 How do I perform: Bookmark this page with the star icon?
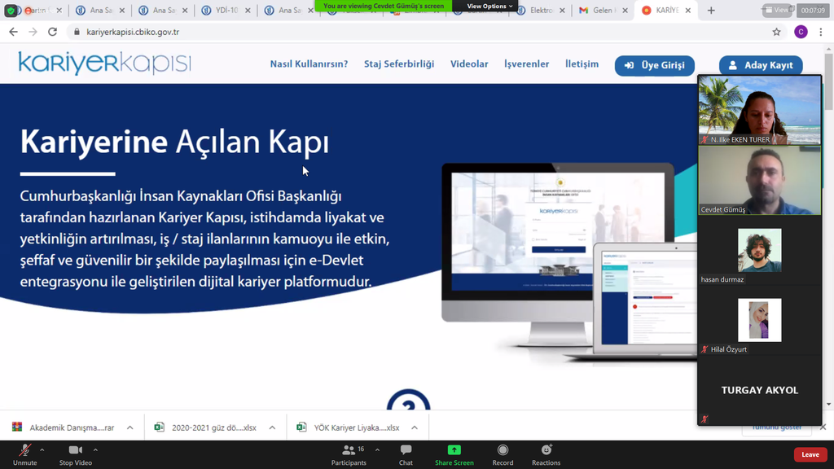coord(776,32)
